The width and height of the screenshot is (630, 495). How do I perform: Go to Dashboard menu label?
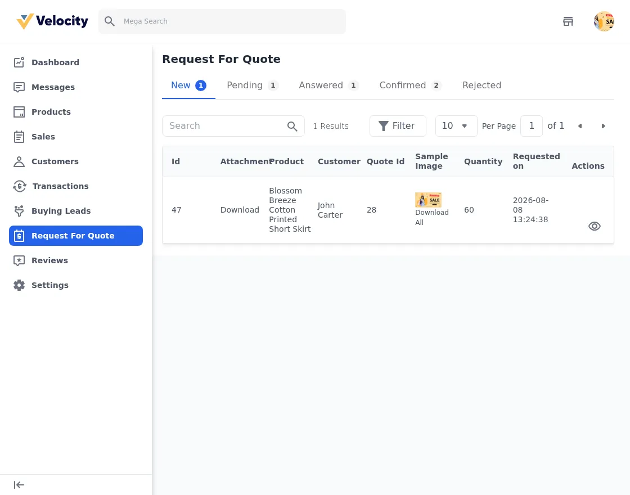56,62
